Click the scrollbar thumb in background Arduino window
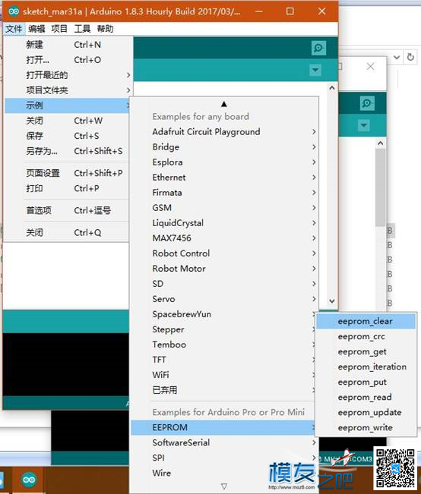Screen dimensions: 421x494 [x=381, y=187]
